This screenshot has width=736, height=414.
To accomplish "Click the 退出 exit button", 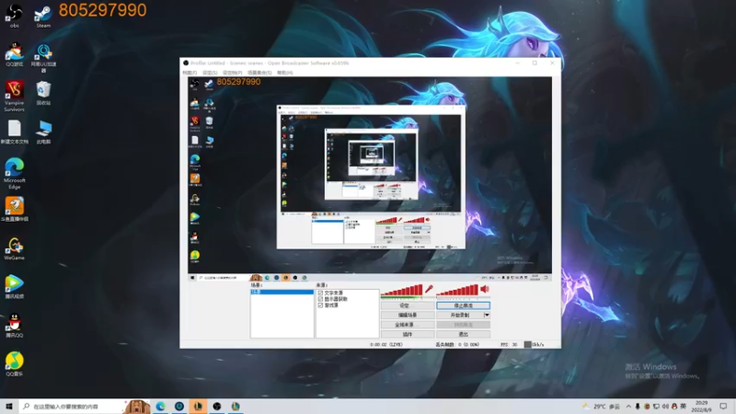I will (x=464, y=334).
